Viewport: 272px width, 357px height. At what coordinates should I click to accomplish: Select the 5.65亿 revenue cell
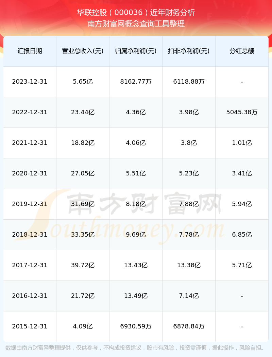coord(83,82)
